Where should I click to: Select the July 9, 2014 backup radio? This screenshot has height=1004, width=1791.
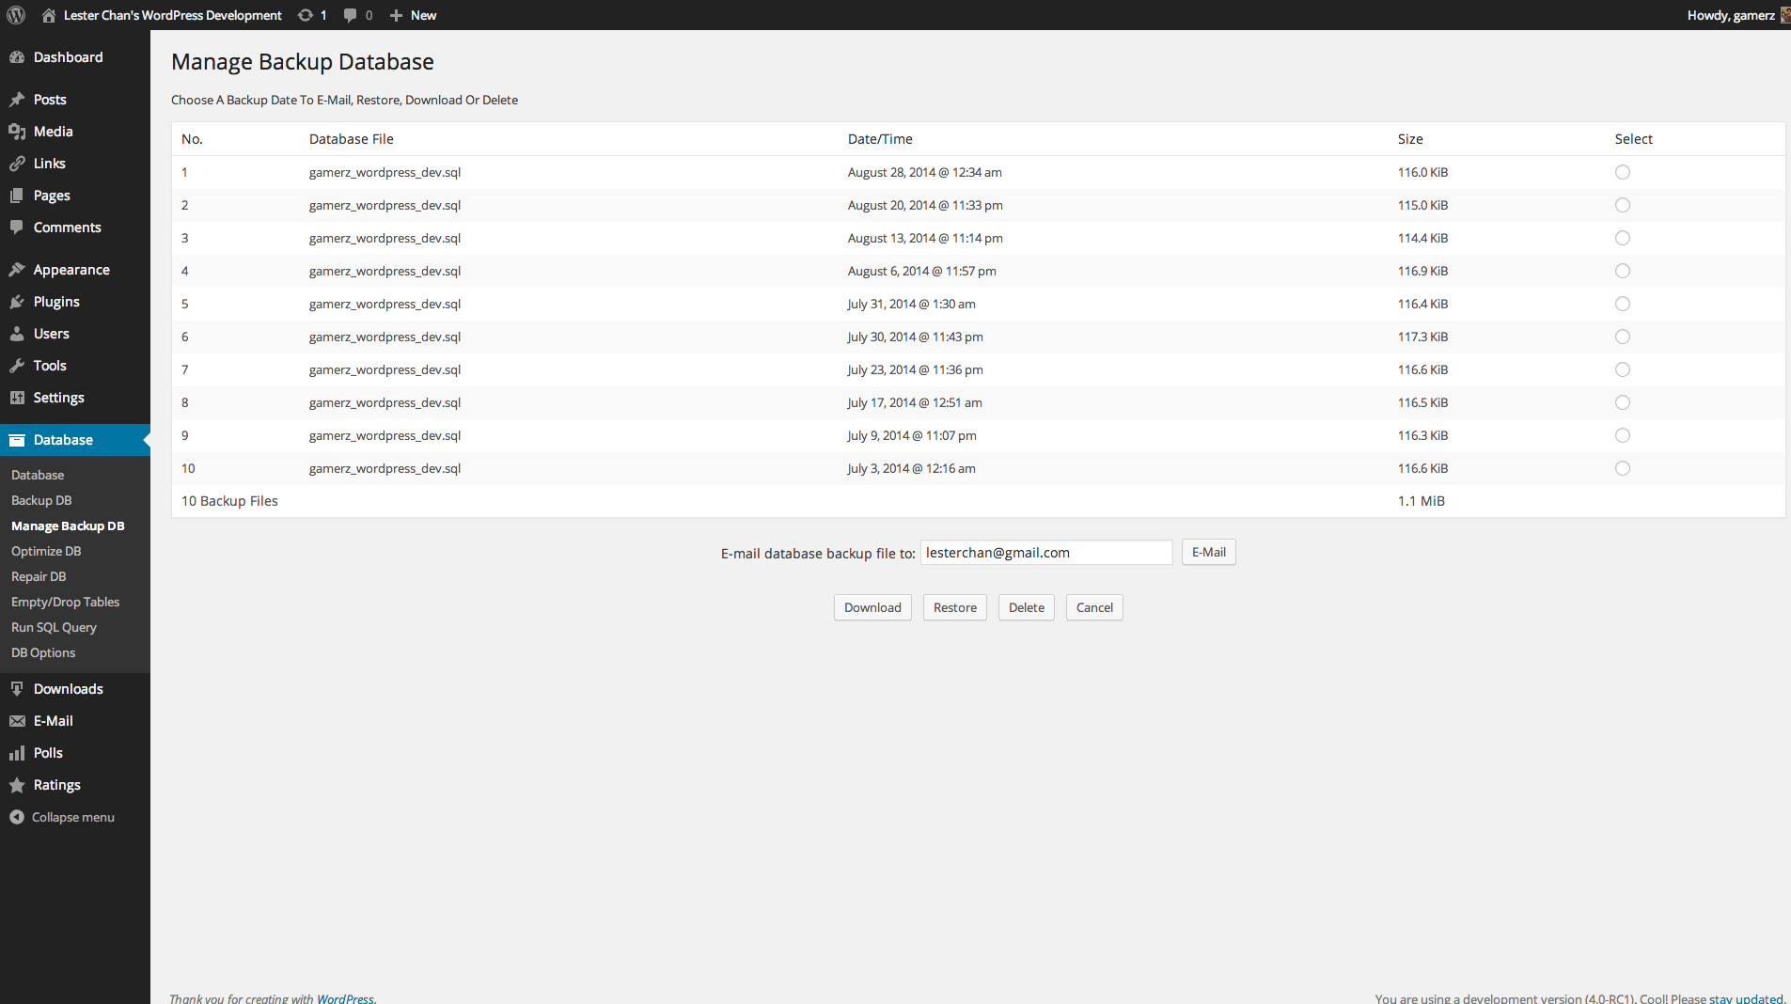tap(1623, 435)
